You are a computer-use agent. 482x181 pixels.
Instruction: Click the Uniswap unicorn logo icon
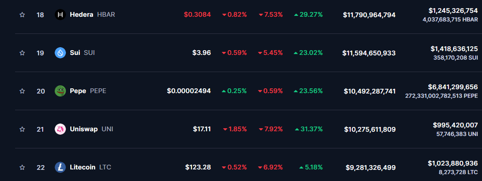point(60,129)
